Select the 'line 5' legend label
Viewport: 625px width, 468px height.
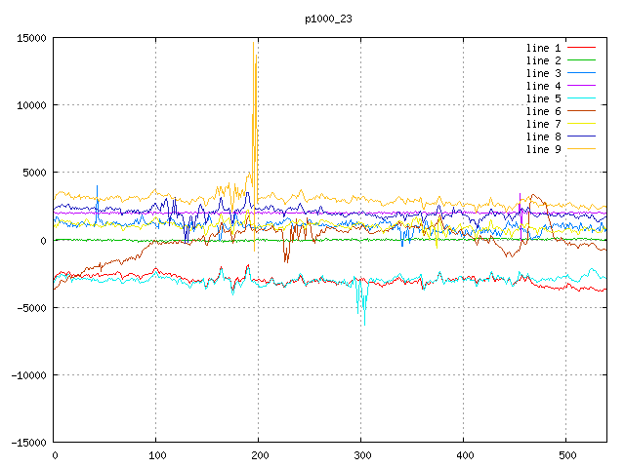(544, 98)
